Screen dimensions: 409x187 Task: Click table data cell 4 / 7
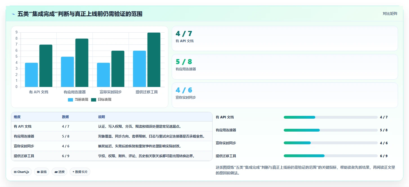pyautogui.click(x=66, y=127)
